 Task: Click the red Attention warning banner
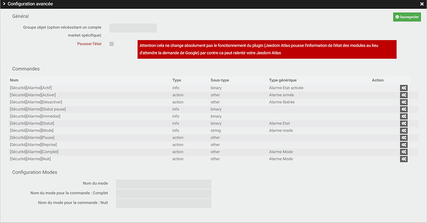(267, 49)
